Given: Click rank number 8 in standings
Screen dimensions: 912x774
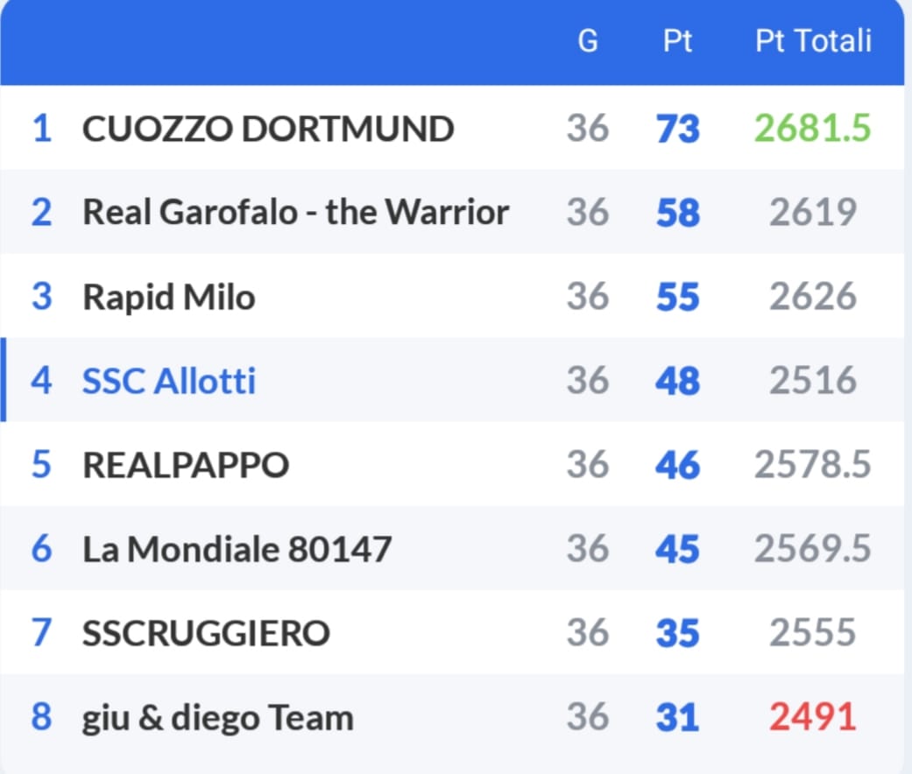Looking at the screenshot, I should point(42,718).
